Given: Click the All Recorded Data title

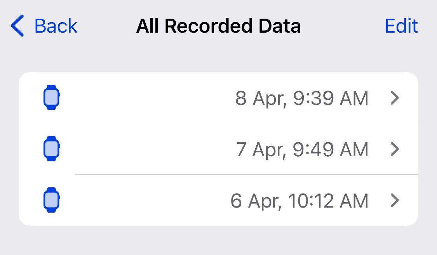Looking at the screenshot, I should [x=218, y=26].
